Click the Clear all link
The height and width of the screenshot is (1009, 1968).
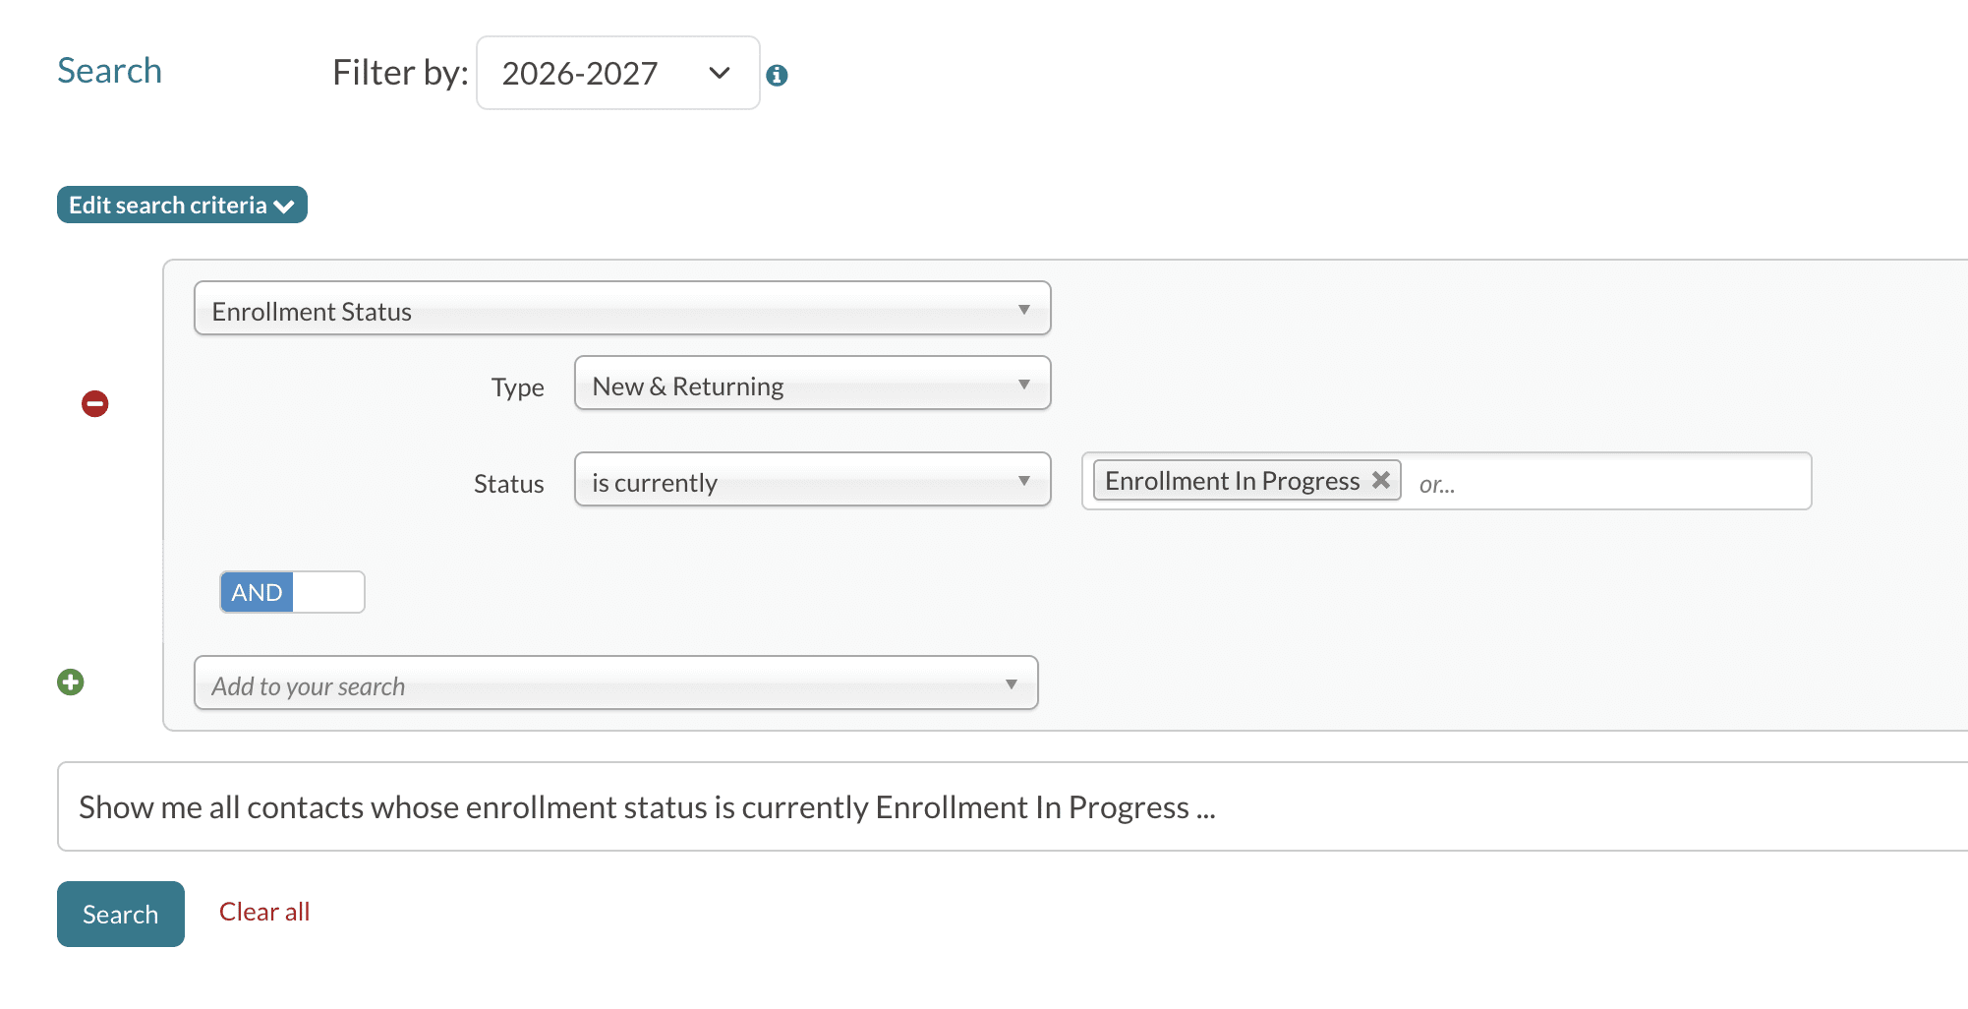[x=263, y=912]
